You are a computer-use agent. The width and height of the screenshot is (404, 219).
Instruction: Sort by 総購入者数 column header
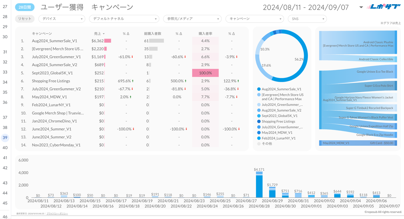click(x=153, y=34)
